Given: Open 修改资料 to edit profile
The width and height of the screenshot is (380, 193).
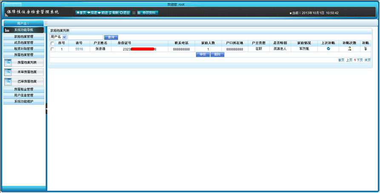Looking at the screenshot, I should (147, 13).
